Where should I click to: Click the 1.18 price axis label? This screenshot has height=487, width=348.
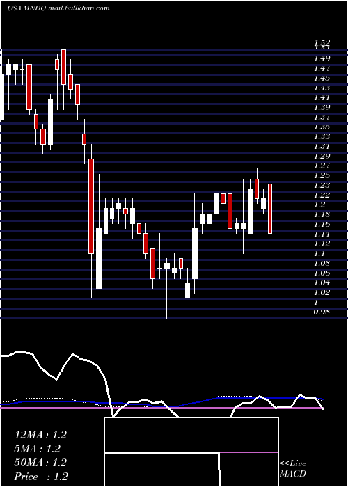322,214
